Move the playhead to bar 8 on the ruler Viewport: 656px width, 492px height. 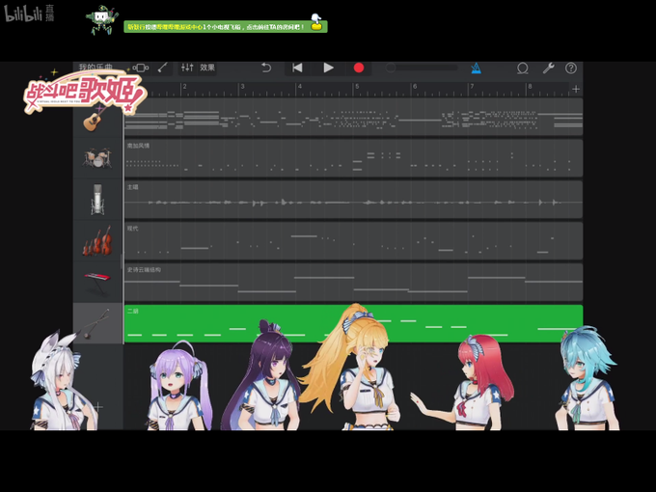(x=530, y=87)
